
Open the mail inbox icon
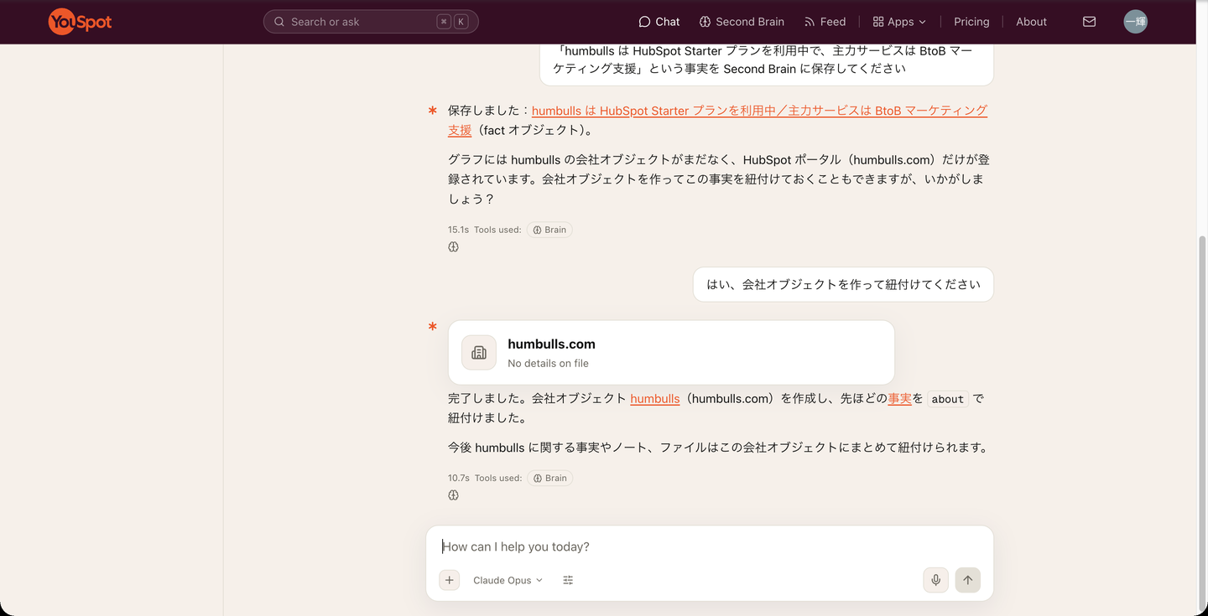1089,22
